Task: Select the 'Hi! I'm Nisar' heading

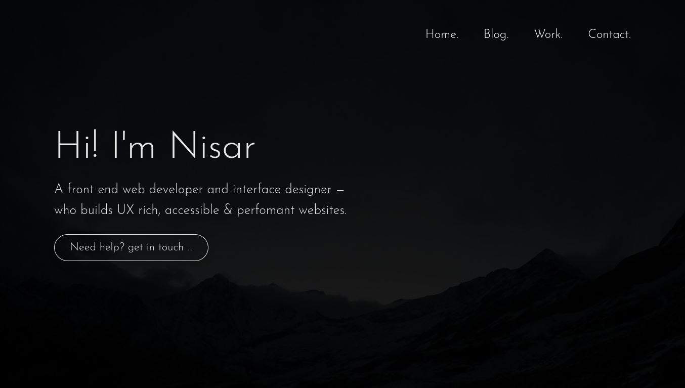Action: pos(155,148)
